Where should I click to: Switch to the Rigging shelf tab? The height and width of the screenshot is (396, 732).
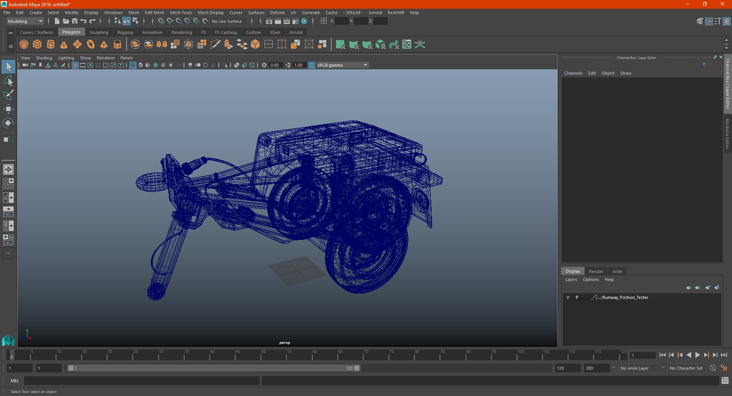click(125, 32)
